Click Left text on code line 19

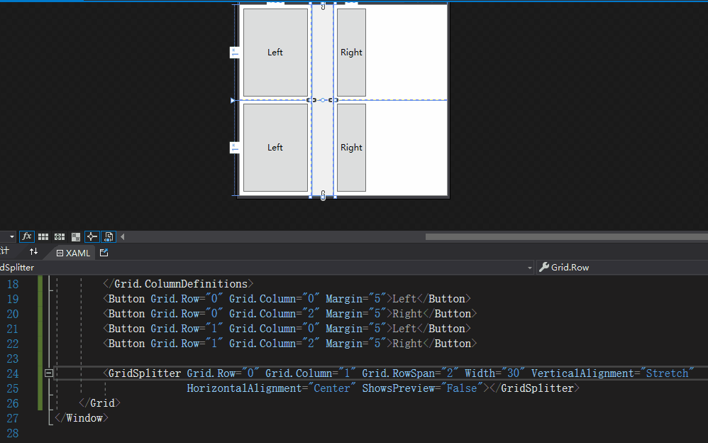[404, 299]
